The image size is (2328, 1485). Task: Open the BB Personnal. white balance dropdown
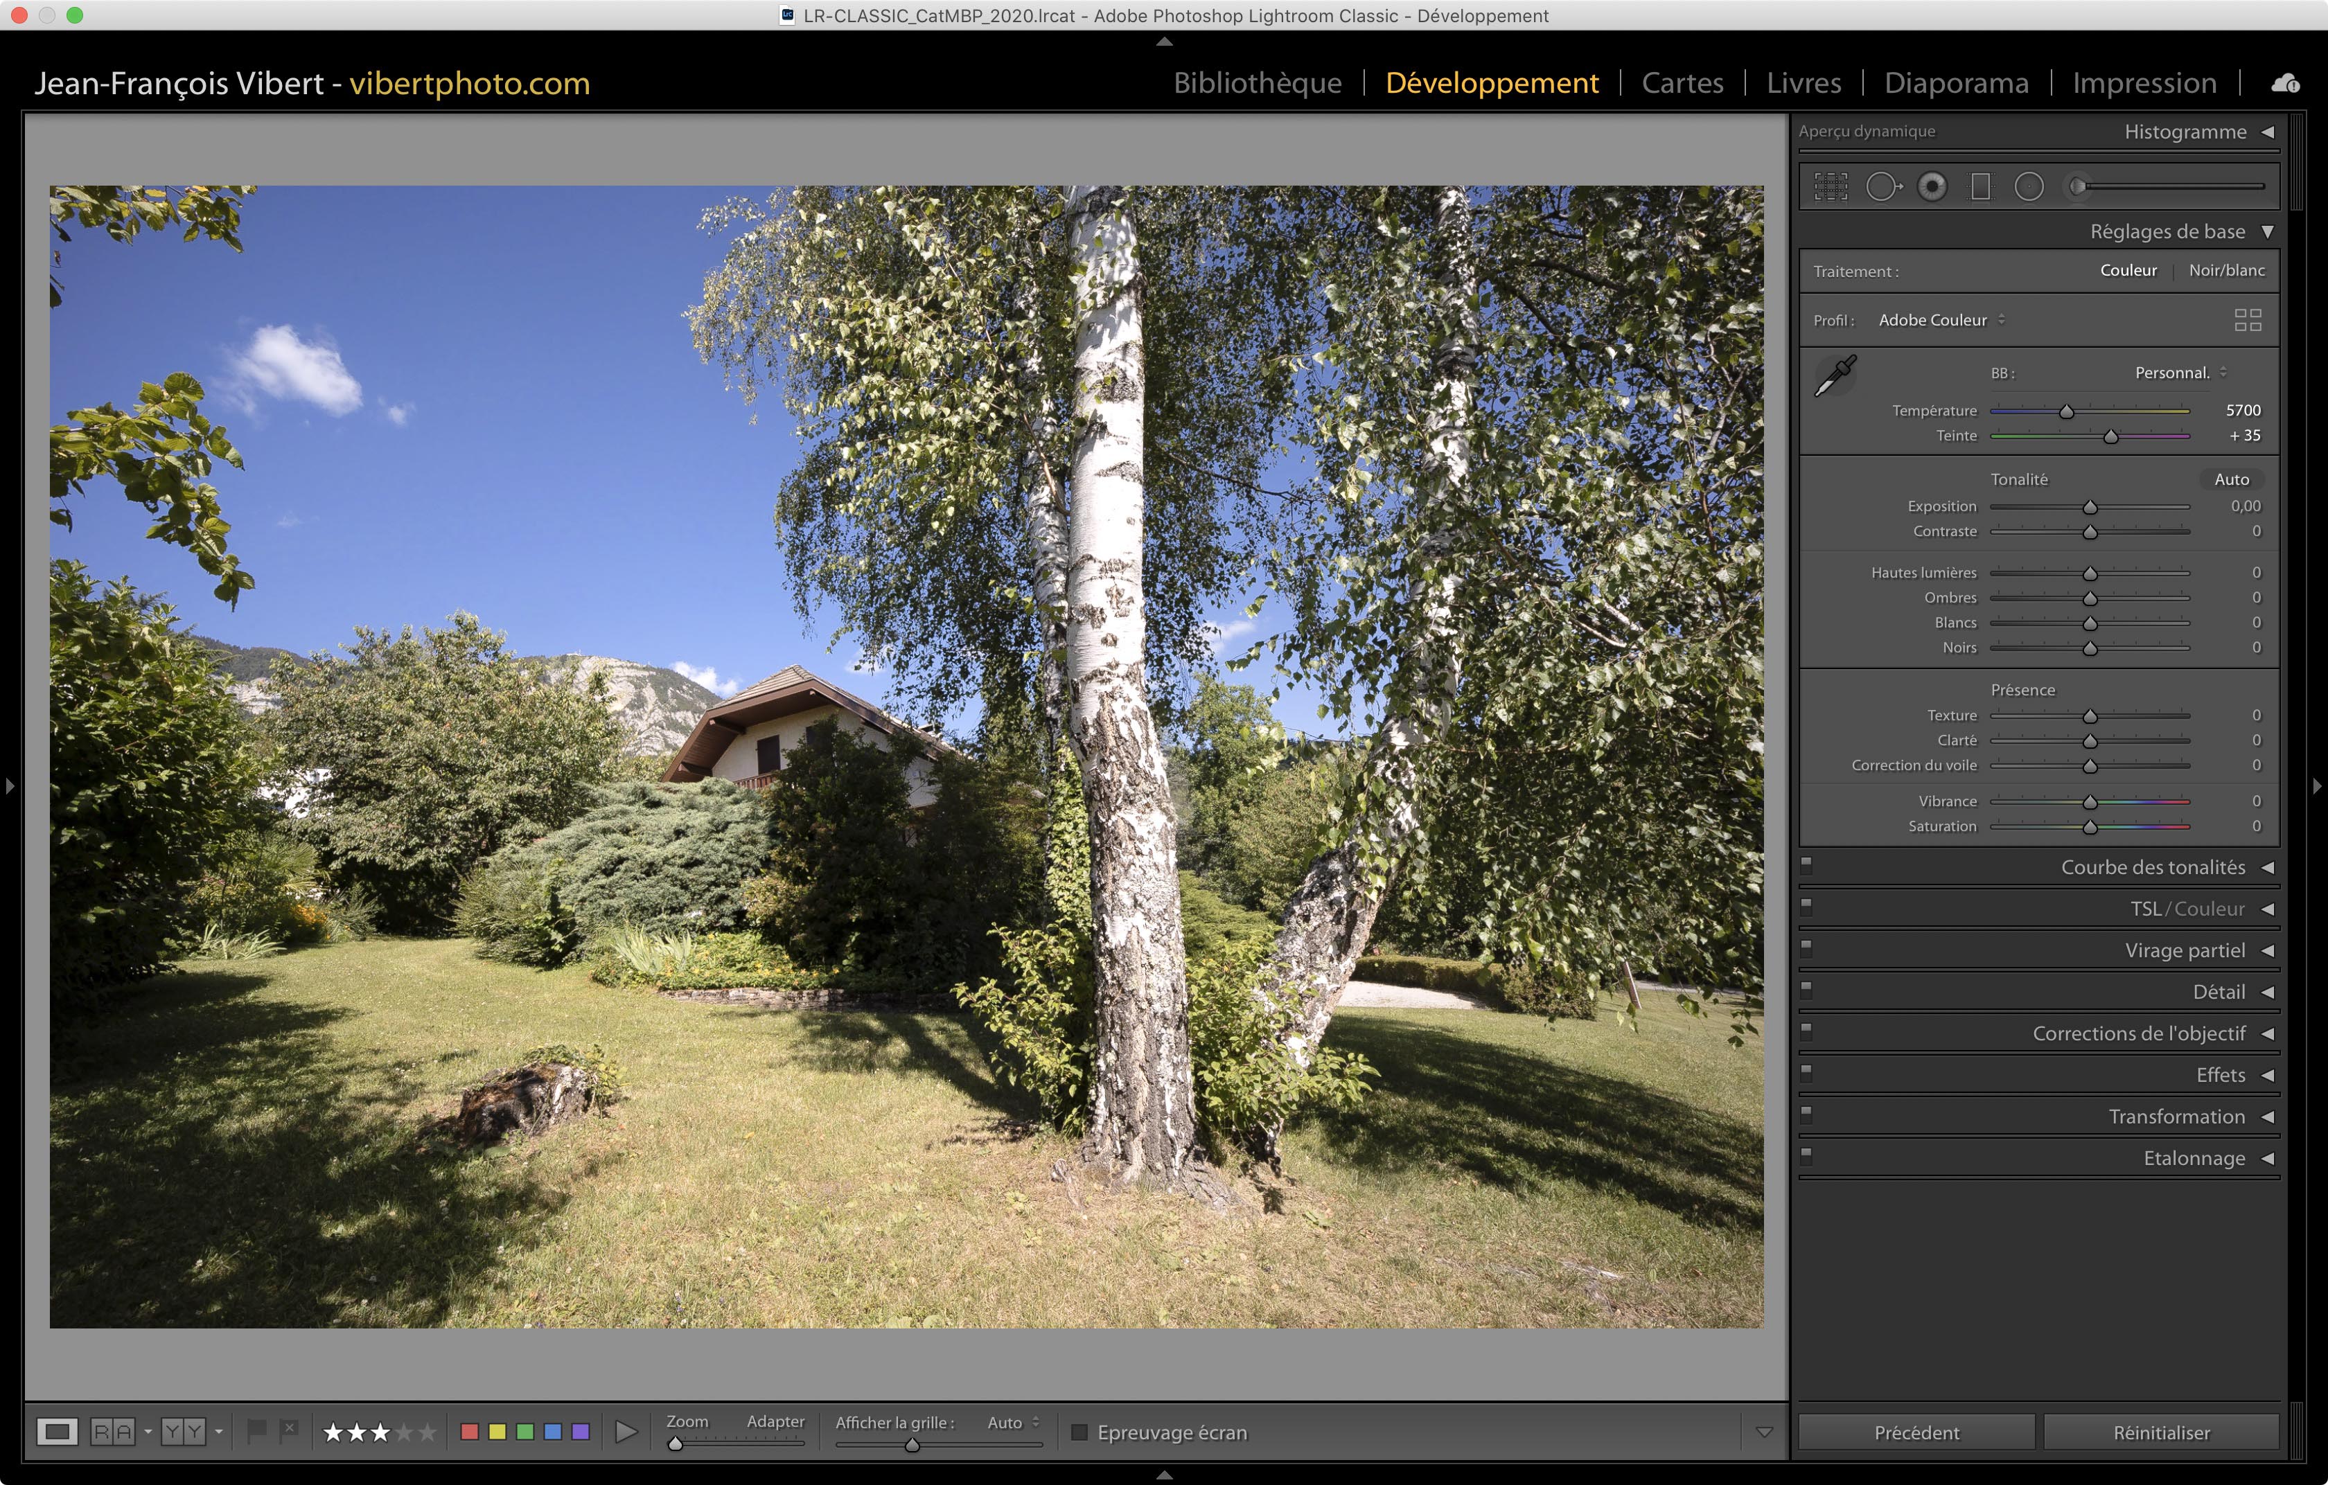click(2180, 373)
